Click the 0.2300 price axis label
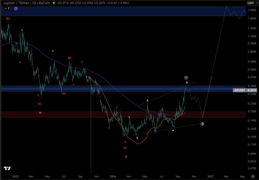Screen dimensions: 259x180 (x=252, y=112)
